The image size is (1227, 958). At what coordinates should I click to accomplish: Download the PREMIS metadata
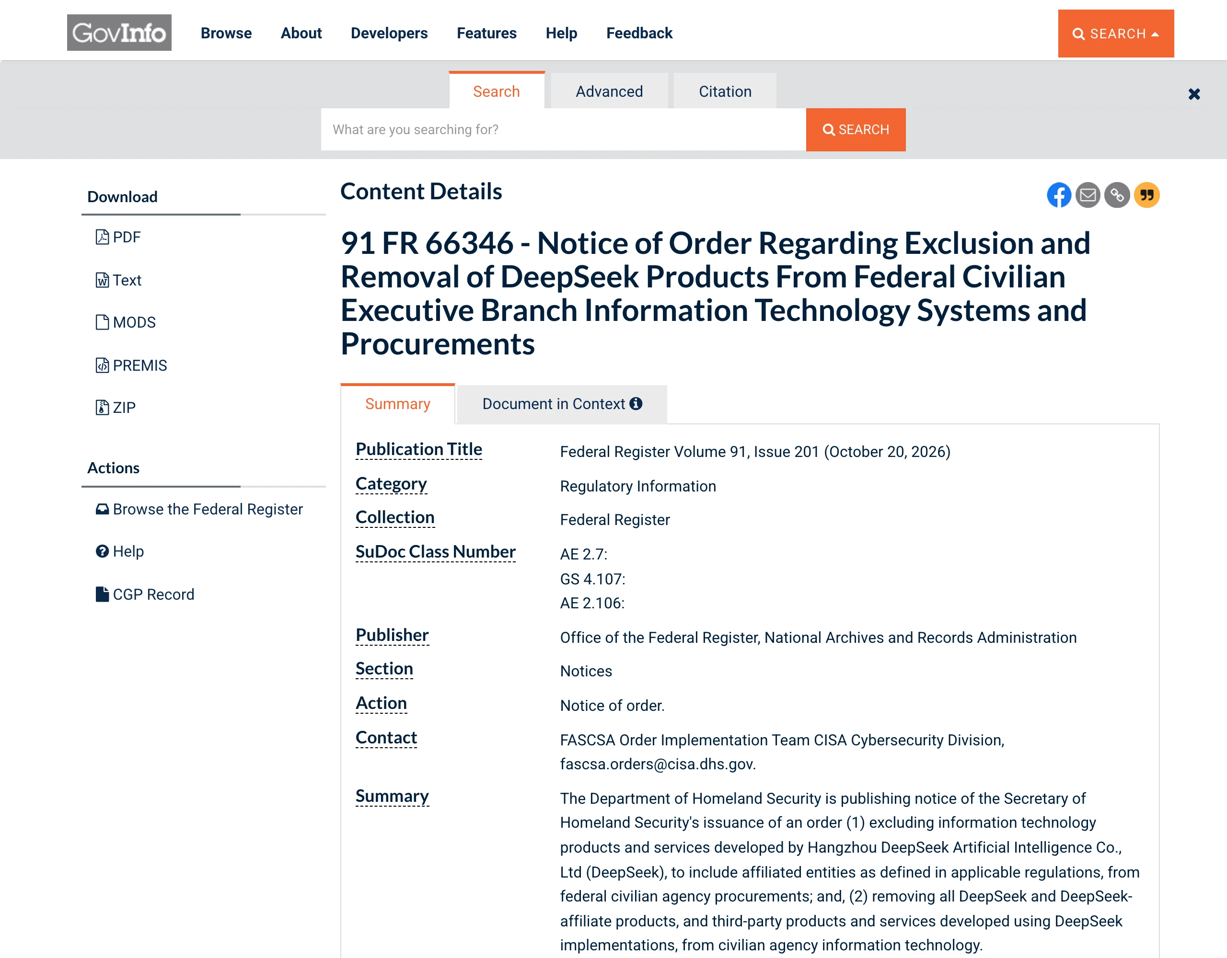click(131, 365)
